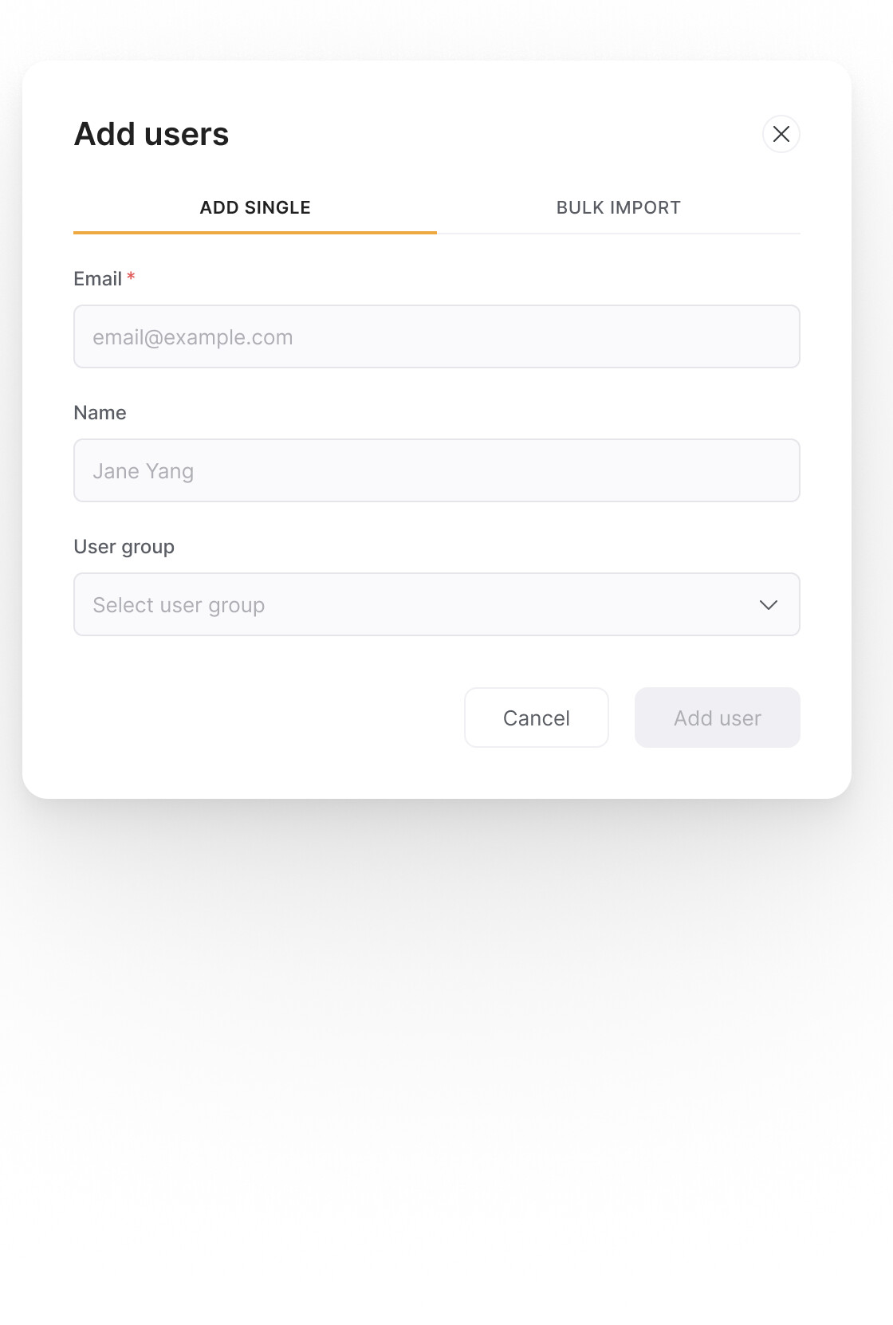Click the orange underline below Add Single
893x1325 pixels.
pos(255,233)
